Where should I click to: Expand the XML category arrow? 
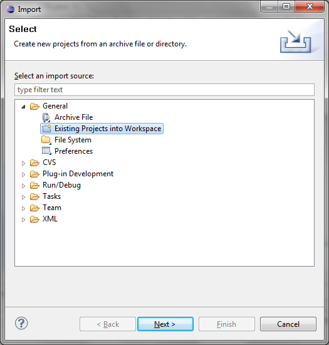tap(23, 220)
